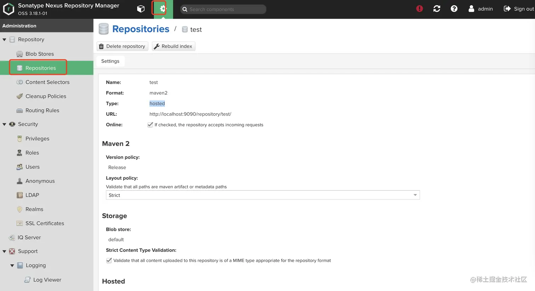This screenshot has height=291, width=535.
Task: Click the Release version policy value
Action: point(117,168)
